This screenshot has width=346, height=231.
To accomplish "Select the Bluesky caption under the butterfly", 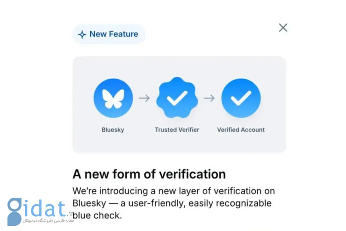I will click(x=113, y=130).
